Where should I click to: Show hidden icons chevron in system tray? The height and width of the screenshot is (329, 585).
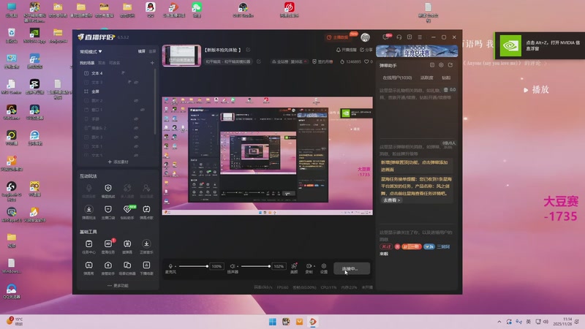[x=499, y=322]
